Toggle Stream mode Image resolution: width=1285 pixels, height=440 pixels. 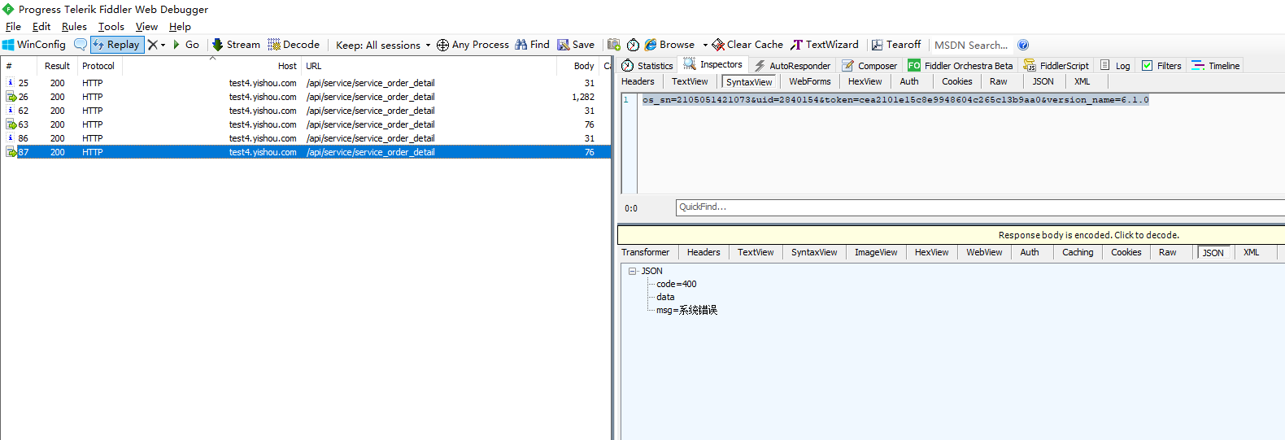pyautogui.click(x=236, y=45)
